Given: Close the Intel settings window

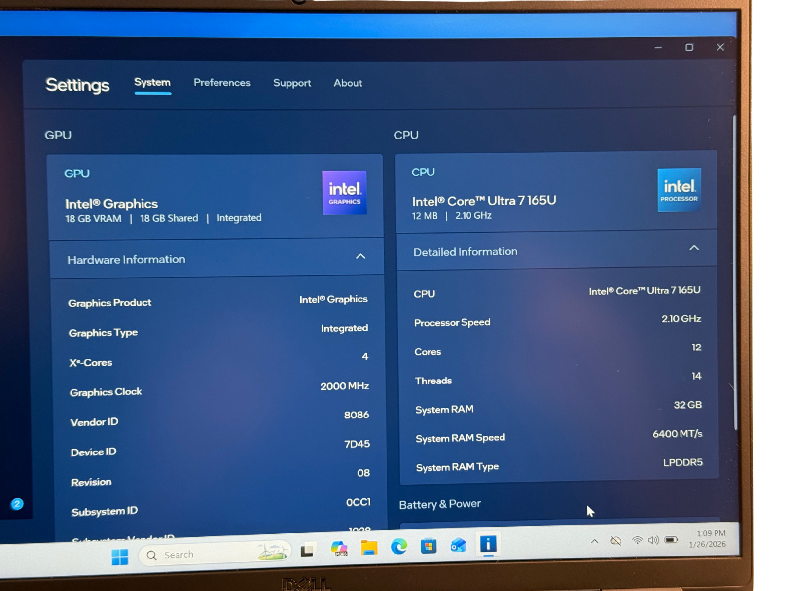Looking at the screenshot, I should (x=720, y=47).
